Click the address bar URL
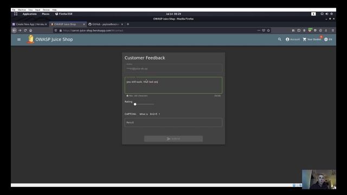Viewport: 347px width, 195px height. 93,30
